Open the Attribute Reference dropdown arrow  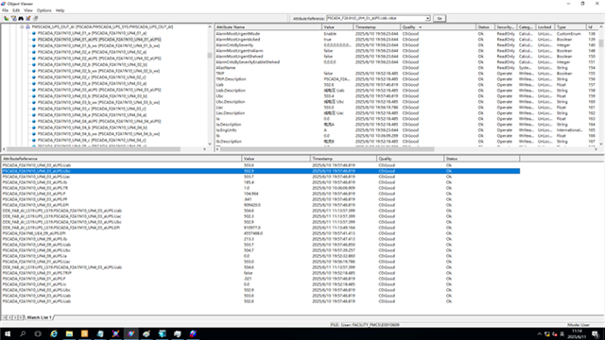pos(427,18)
